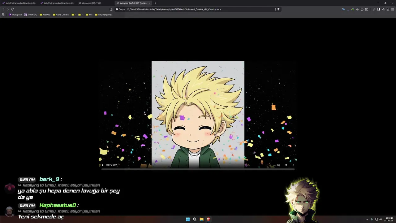Show hidden system tray icons
Screen dimensions: 396x223
367,219
